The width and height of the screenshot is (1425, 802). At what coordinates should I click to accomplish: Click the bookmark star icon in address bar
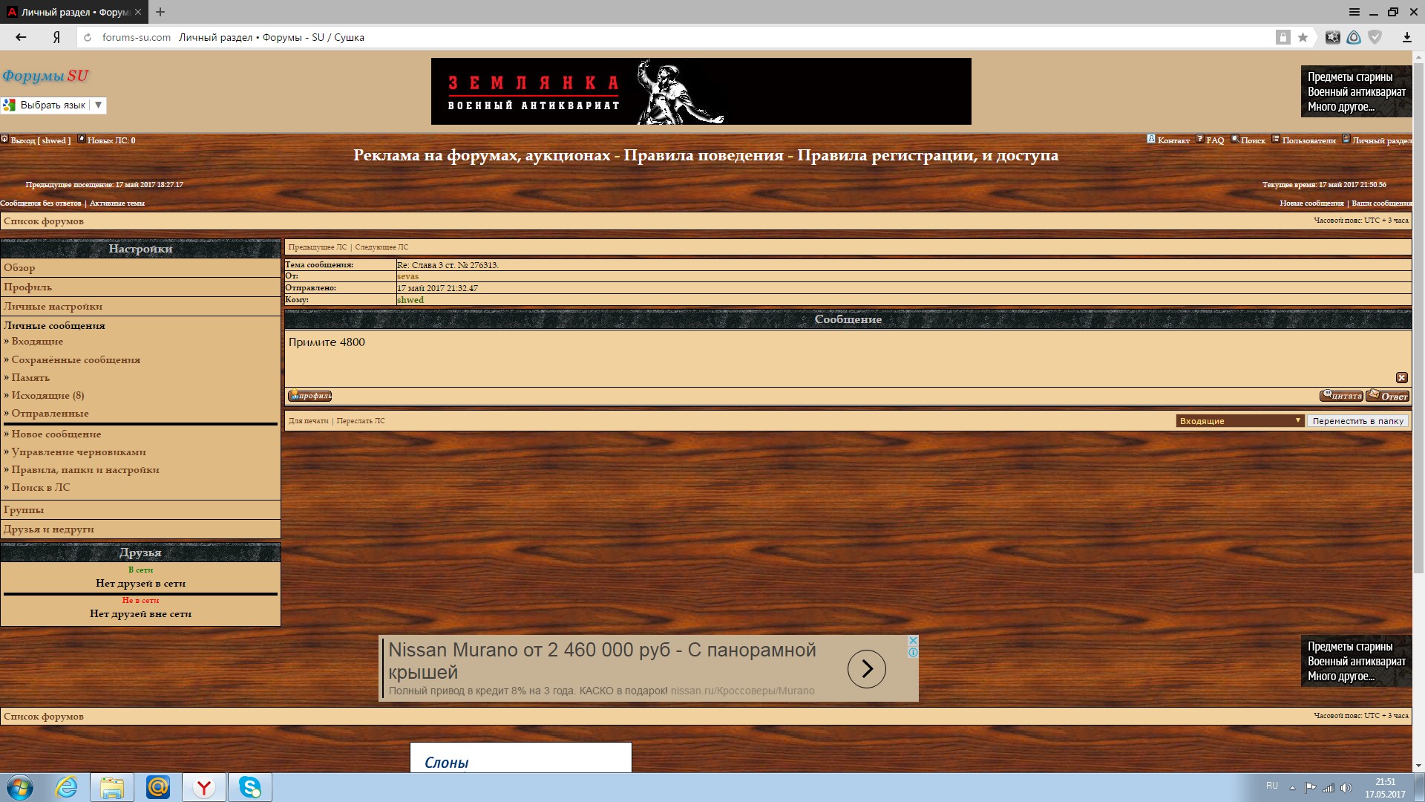click(x=1303, y=37)
